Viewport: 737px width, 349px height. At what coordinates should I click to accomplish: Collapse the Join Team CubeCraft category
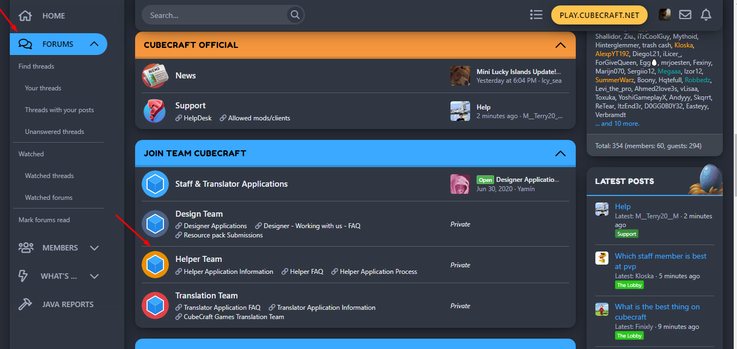[x=561, y=154]
